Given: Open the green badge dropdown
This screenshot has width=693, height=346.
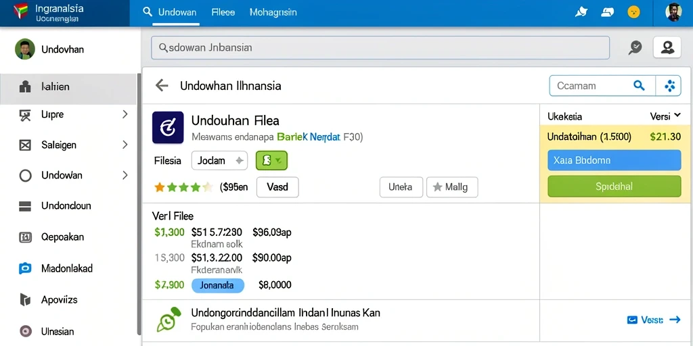Looking at the screenshot, I should (272, 161).
